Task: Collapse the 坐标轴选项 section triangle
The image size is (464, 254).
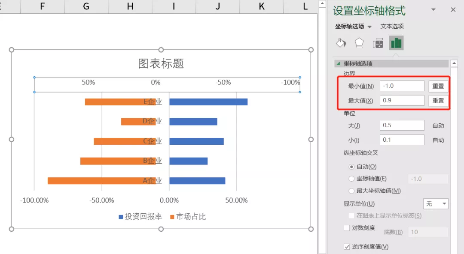Action: (x=338, y=63)
